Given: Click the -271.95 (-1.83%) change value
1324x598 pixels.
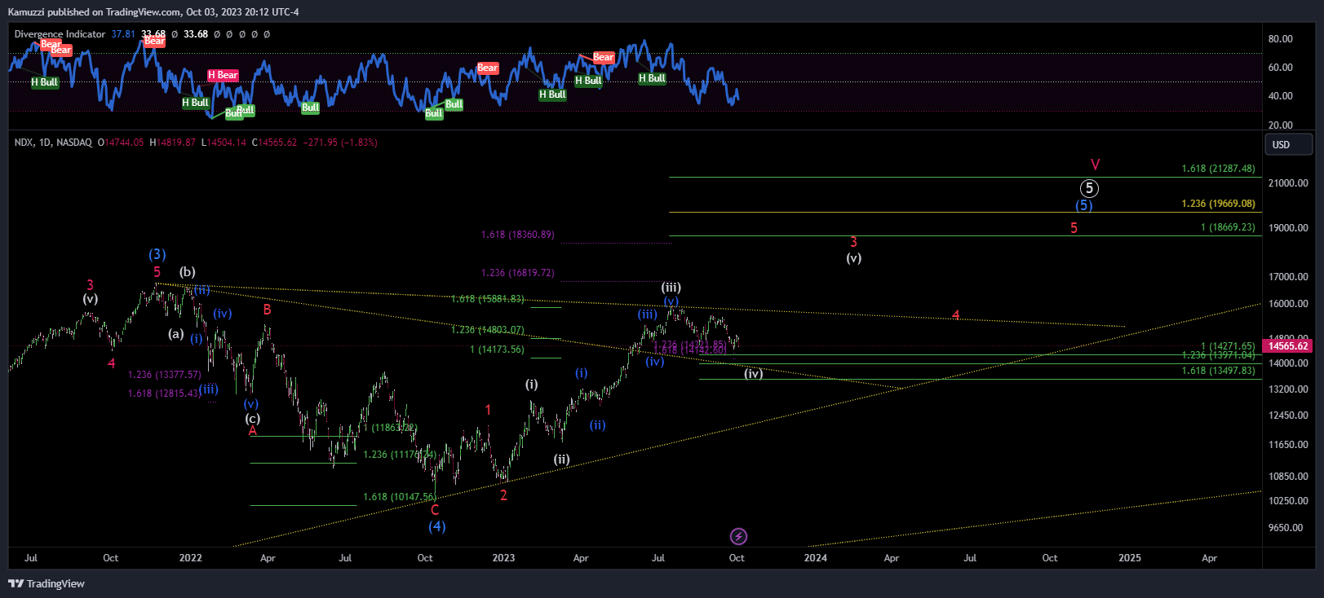Looking at the screenshot, I should [x=341, y=143].
